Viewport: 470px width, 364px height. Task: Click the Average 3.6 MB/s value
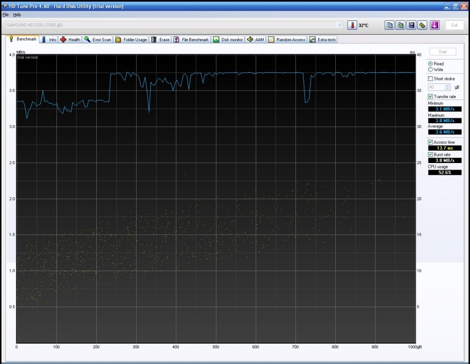click(x=445, y=132)
